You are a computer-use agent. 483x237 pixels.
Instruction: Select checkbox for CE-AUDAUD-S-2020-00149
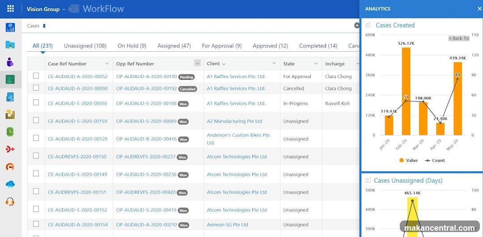click(36, 173)
